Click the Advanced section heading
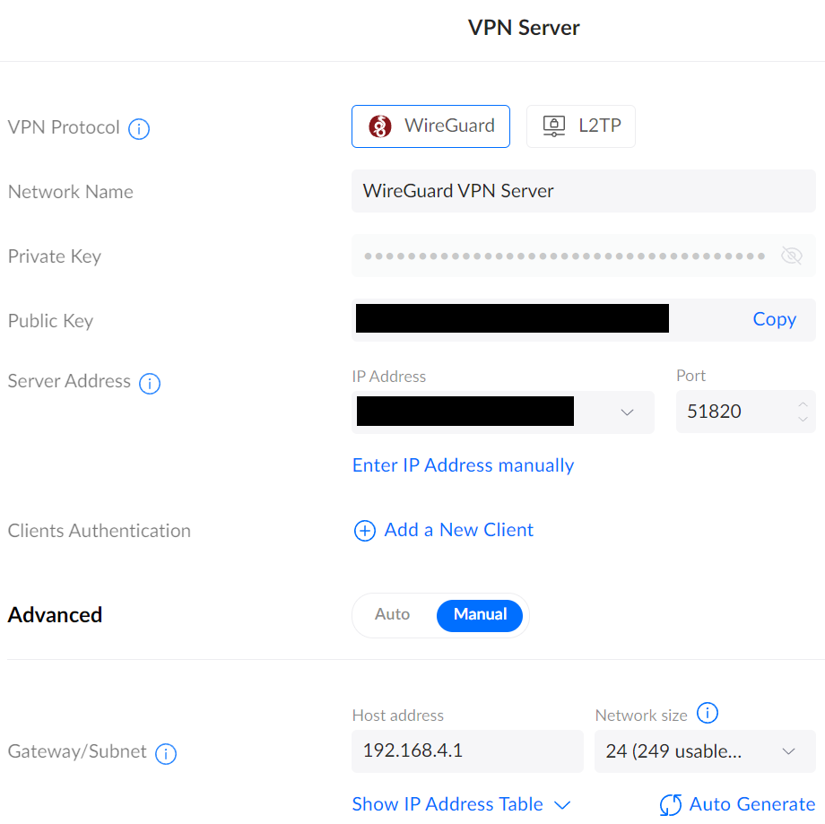The height and width of the screenshot is (824, 825). click(x=56, y=614)
